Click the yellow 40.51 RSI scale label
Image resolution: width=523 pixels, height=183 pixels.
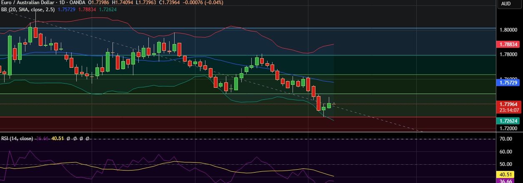(505, 175)
